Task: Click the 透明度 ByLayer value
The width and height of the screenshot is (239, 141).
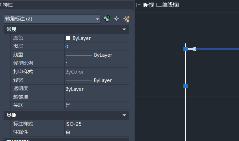Action: point(96,89)
